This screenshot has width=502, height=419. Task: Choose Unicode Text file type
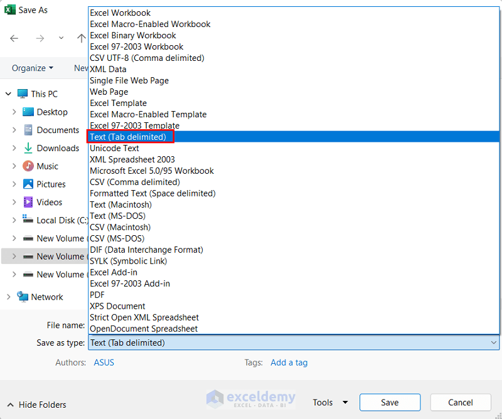click(294, 148)
